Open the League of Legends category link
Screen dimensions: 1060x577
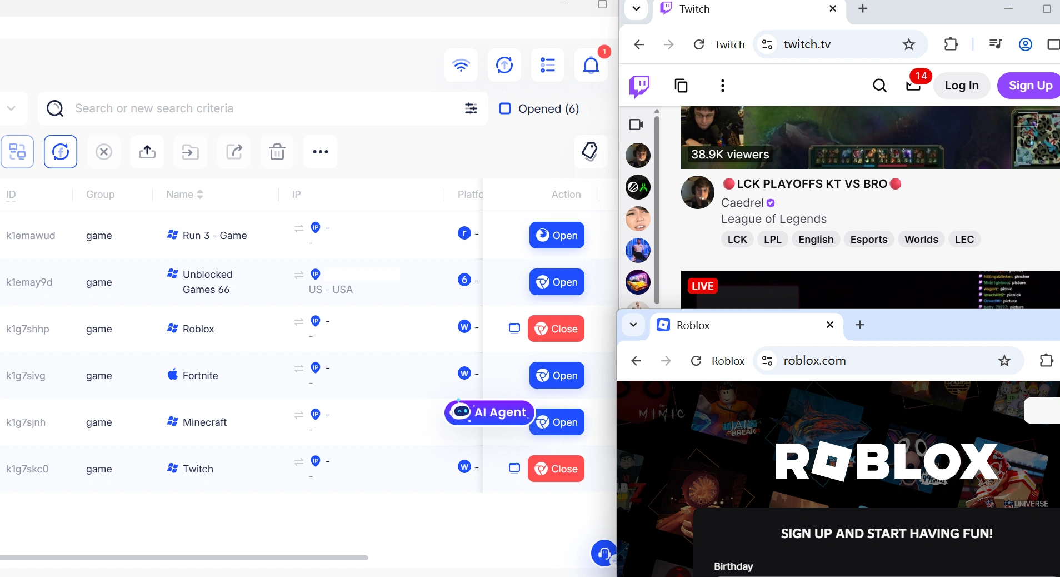(774, 219)
